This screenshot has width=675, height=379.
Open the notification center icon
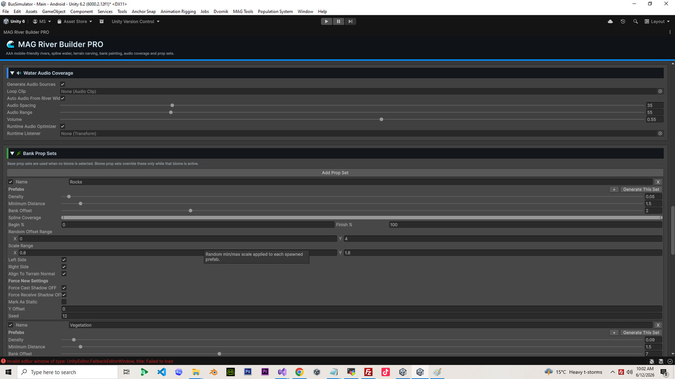pos(664,372)
